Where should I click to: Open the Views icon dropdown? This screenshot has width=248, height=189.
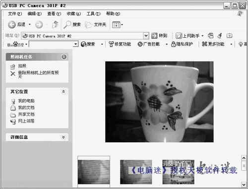pyautogui.click(x=118, y=25)
